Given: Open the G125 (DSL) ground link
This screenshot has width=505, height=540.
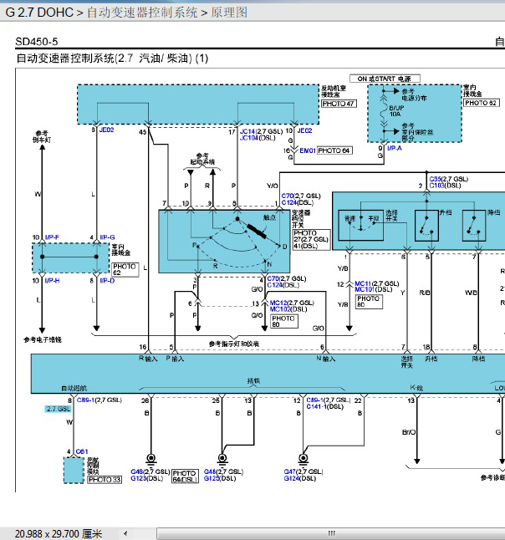Looking at the screenshot, I should tap(212, 478).
